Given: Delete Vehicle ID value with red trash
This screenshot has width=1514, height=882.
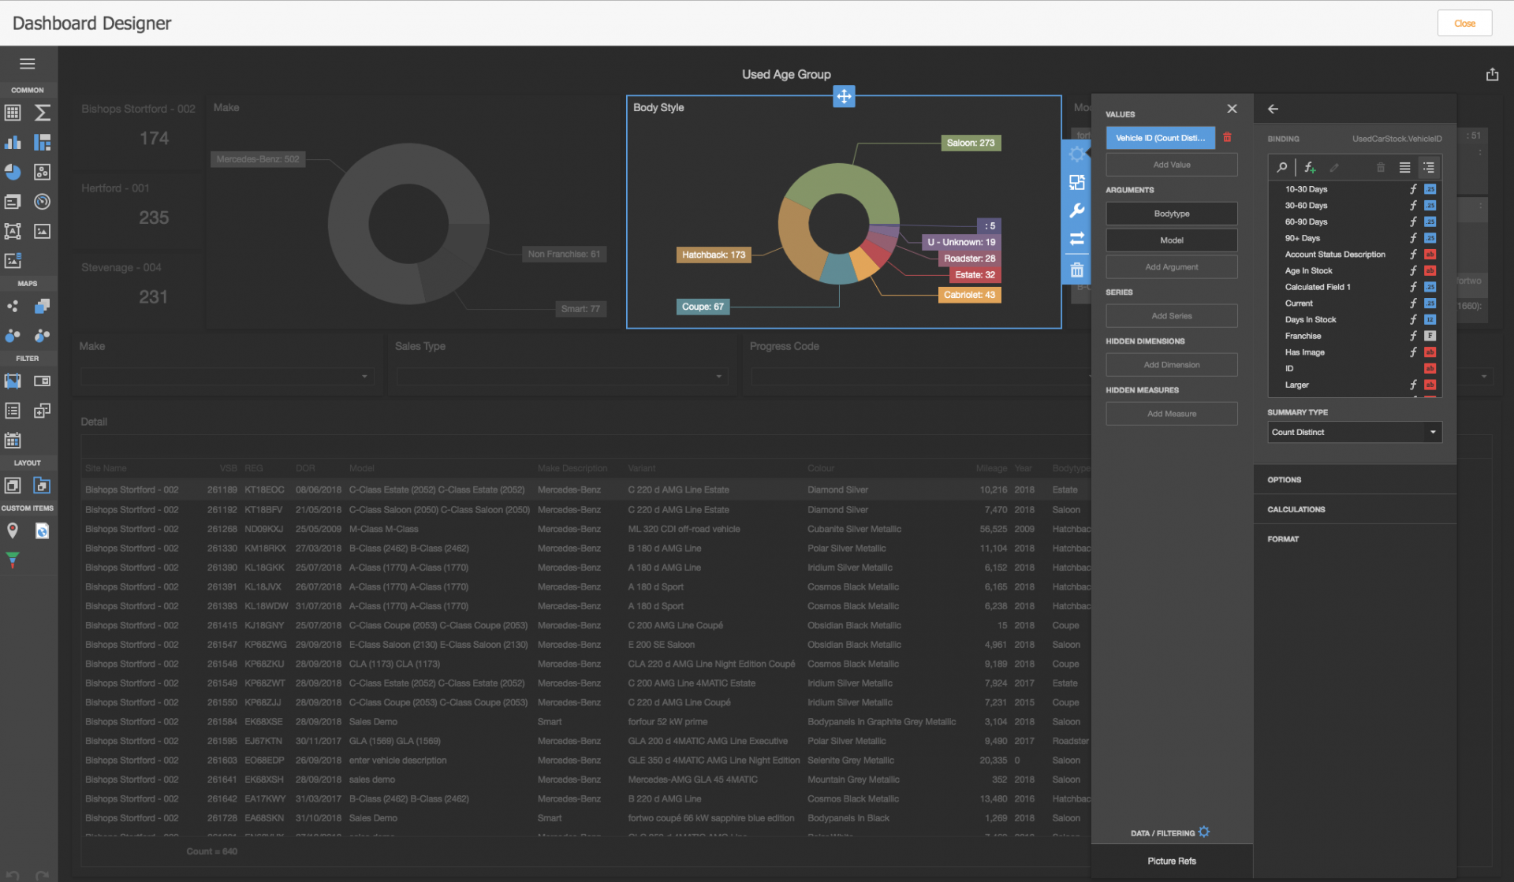Looking at the screenshot, I should (x=1227, y=137).
